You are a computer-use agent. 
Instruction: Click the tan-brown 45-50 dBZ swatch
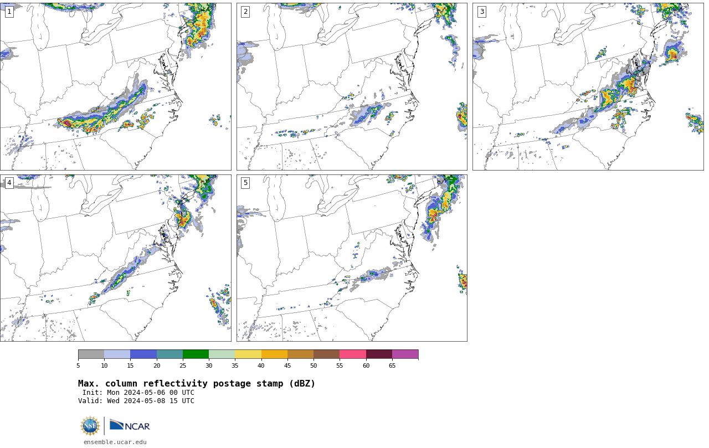pos(300,354)
